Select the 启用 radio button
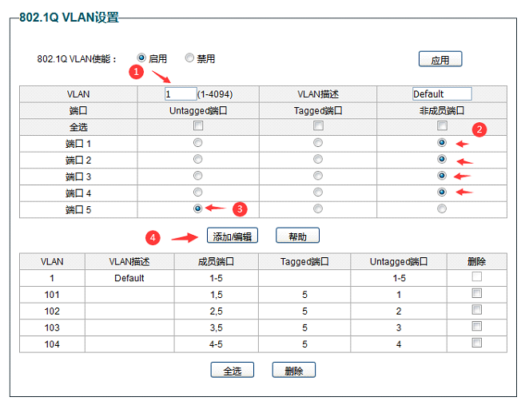 coord(141,58)
